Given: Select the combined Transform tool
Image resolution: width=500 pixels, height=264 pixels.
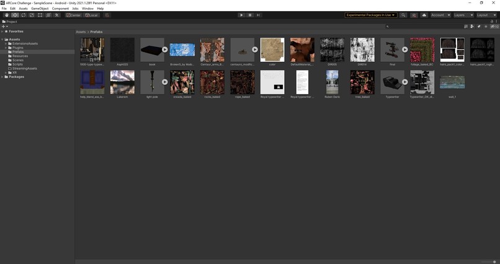Looking at the screenshot, I should 48,15.
